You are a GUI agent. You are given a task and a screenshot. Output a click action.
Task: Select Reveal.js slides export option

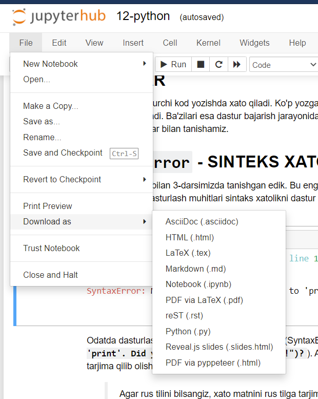pyautogui.click(x=219, y=347)
